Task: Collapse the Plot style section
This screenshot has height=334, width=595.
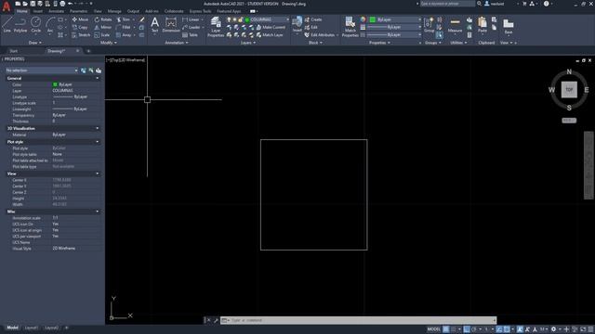Action: coord(98,142)
